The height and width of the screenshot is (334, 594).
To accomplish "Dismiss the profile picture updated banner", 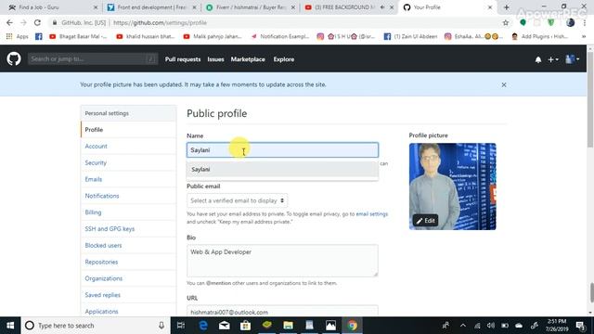I will pyautogui.click(x=504, y=84).
